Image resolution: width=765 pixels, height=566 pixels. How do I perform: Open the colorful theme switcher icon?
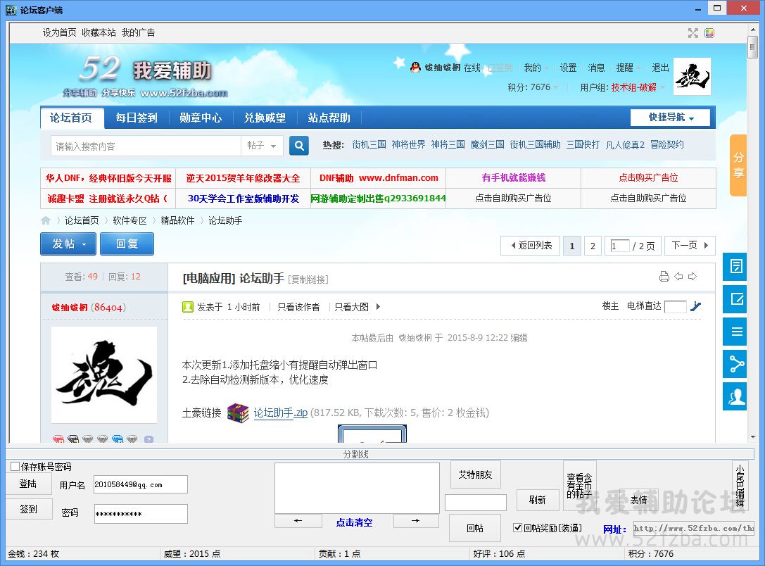[x=709, y=33]
